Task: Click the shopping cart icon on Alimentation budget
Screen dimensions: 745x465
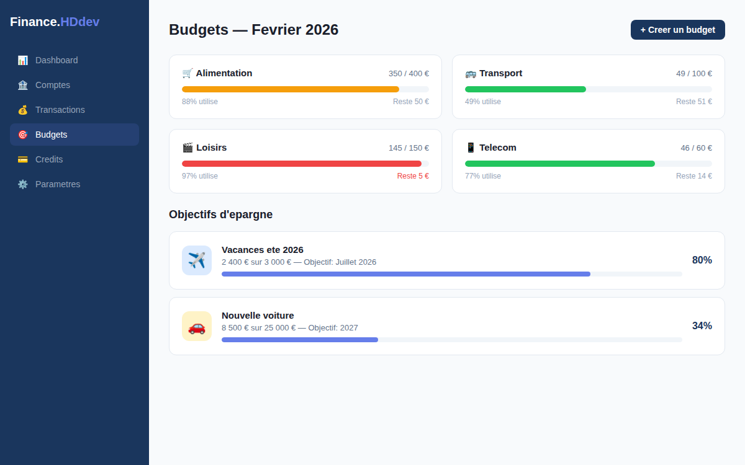Action: click(186, 73)
